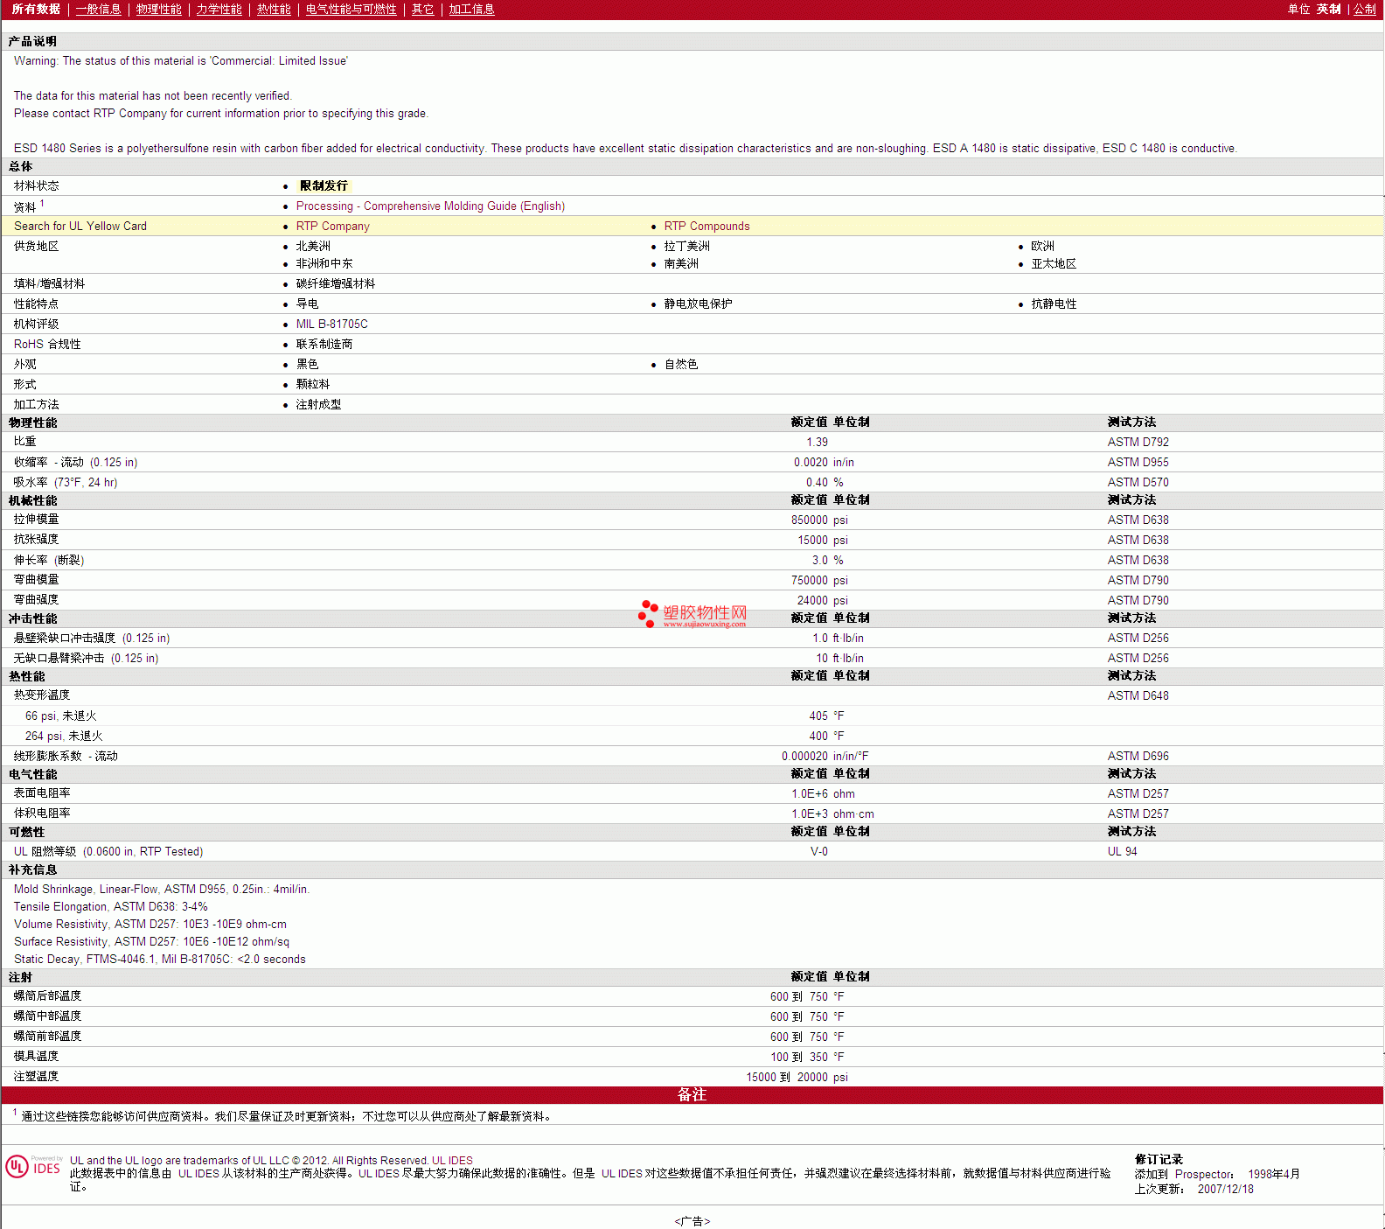
Task: Open the 所有数据 tab
Action: pos(36,10)
